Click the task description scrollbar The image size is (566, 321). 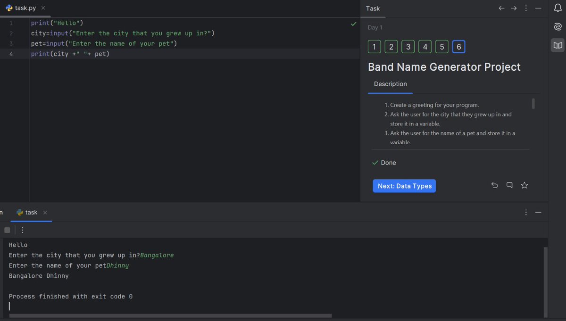533,104
